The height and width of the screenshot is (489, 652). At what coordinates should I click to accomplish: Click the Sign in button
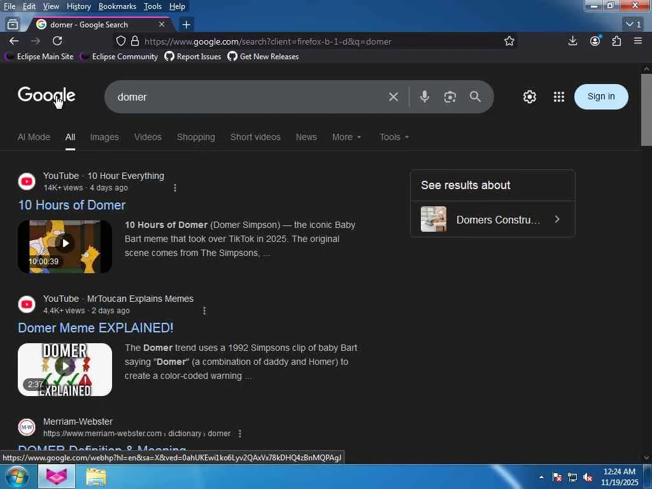point(601,97)
